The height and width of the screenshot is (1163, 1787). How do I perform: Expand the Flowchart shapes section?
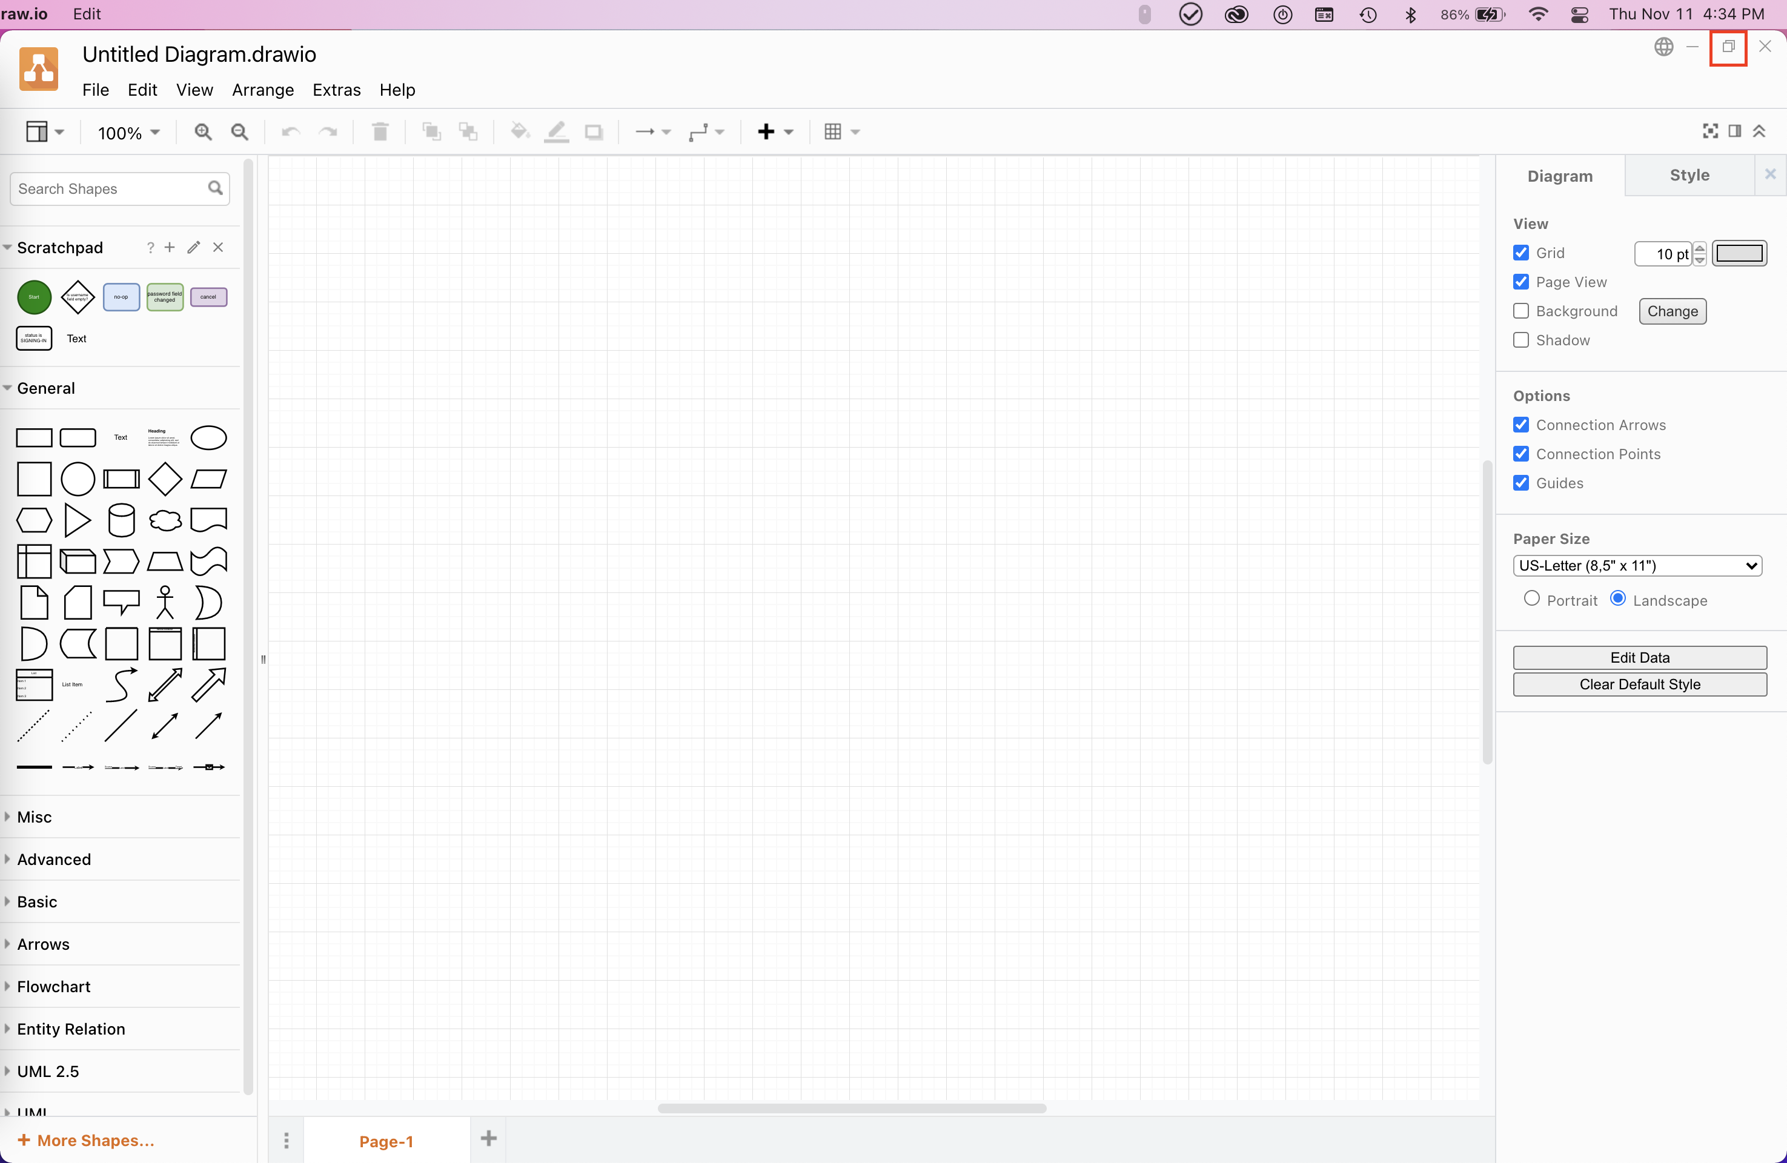click(x=53, y=986)
